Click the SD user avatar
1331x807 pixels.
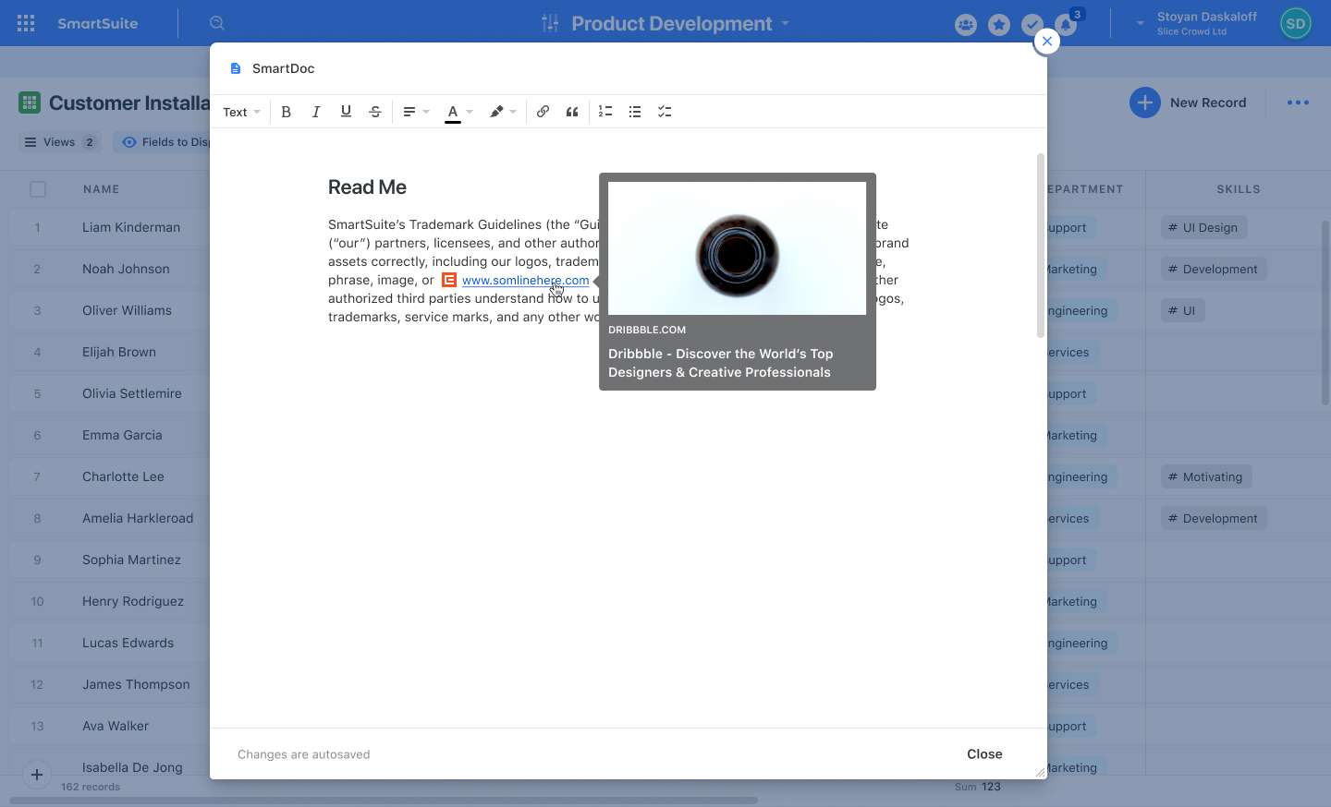[1296, 23]
